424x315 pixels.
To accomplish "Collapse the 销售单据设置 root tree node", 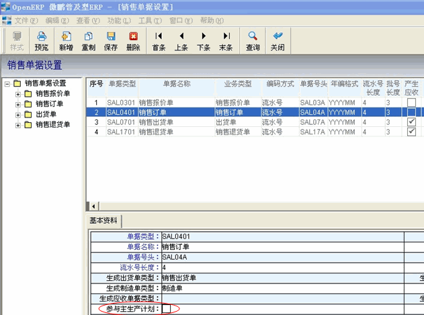I will tap(7, 84).
